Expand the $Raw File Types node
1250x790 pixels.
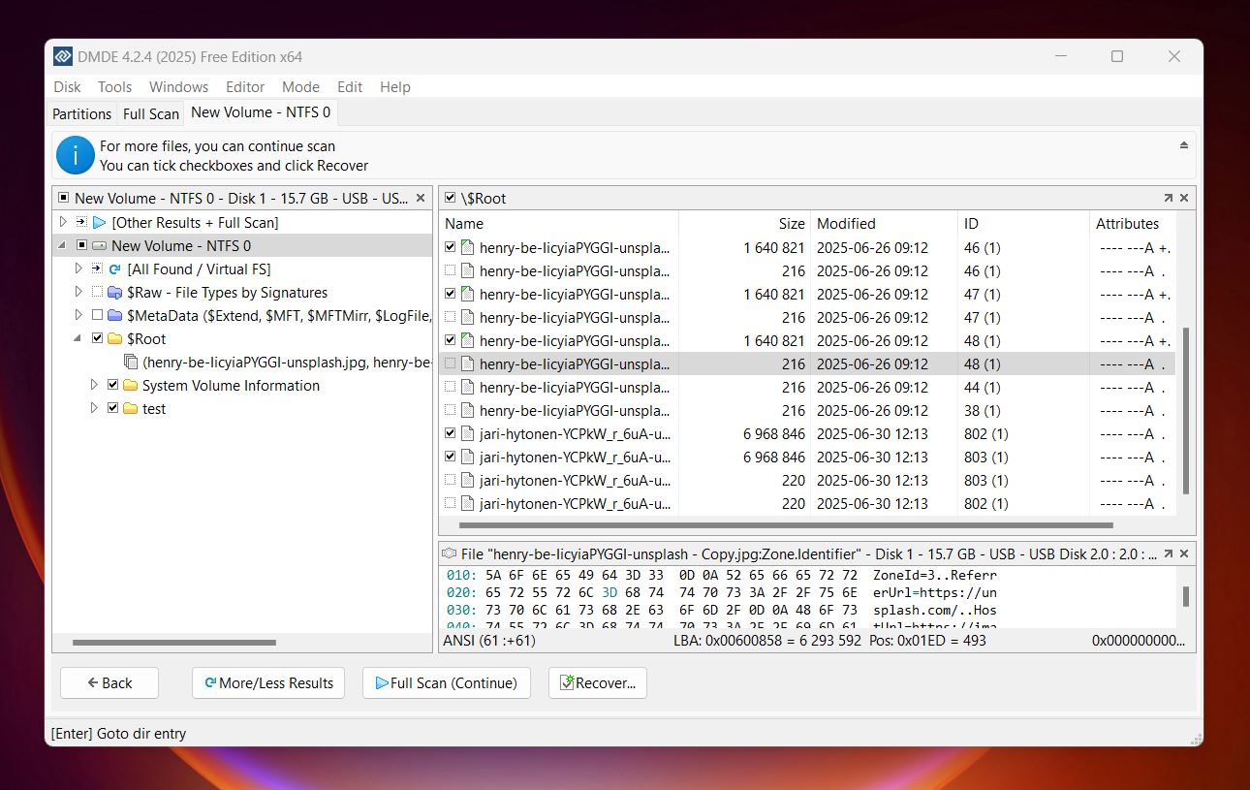coord(79,292)
